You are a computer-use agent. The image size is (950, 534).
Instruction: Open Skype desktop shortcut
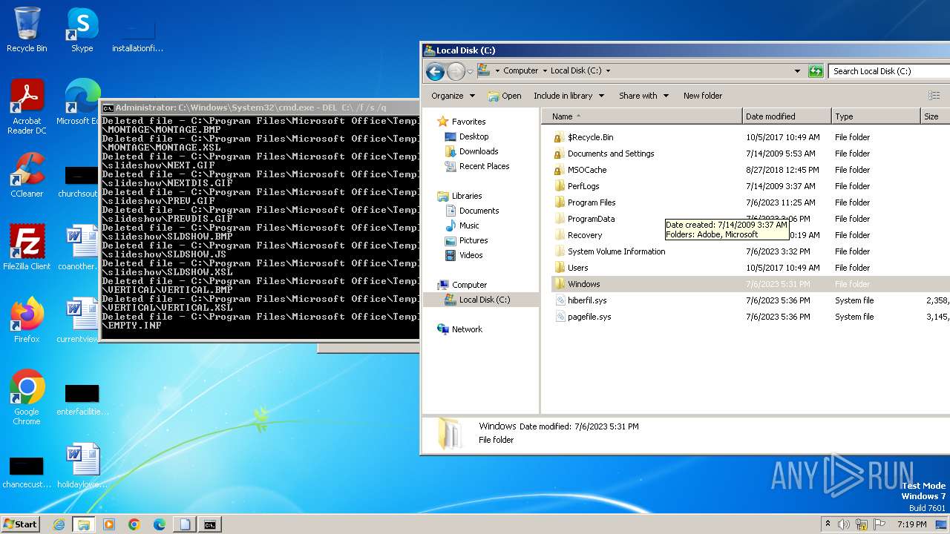[82, 30]
